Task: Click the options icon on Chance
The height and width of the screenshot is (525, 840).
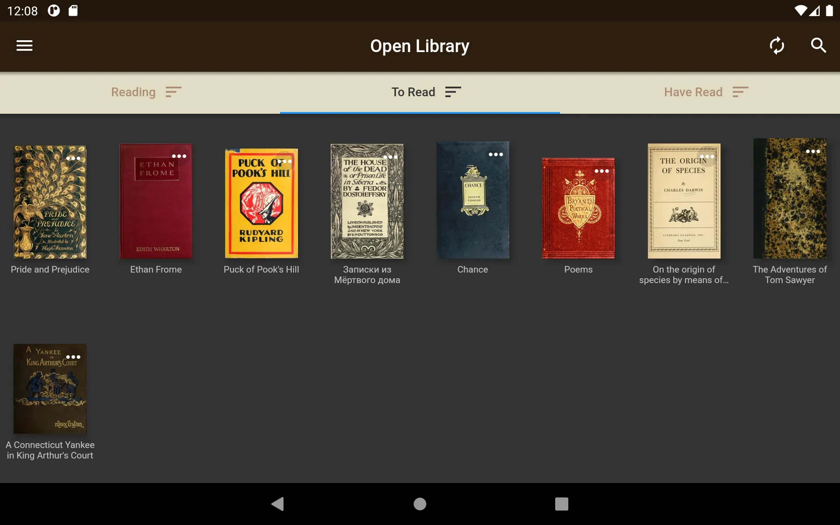Action: click(x=495, y=154)
